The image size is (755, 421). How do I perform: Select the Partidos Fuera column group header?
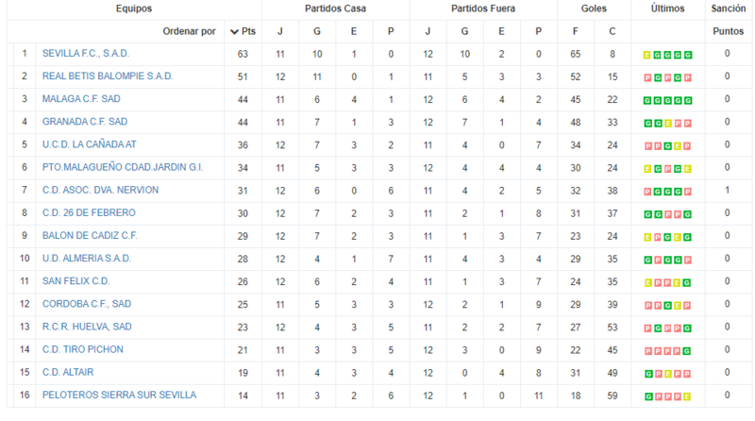point(483,8)
